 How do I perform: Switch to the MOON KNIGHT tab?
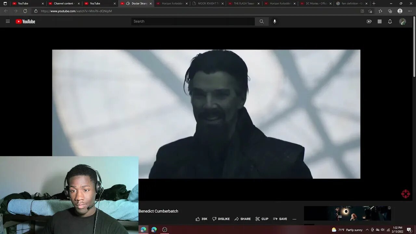[208, 4]
